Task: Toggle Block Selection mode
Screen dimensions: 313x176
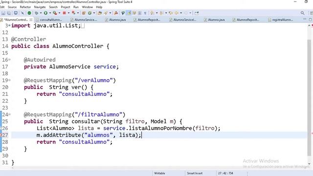Action: [x=140, y=13]
